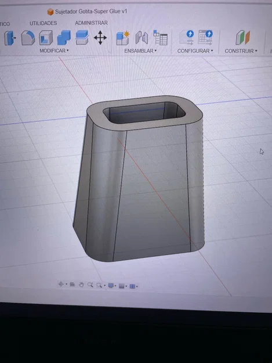Open the Grid and Snaps dropdown arrow
The width and height of the screenshot is (272, 363).
126,286
